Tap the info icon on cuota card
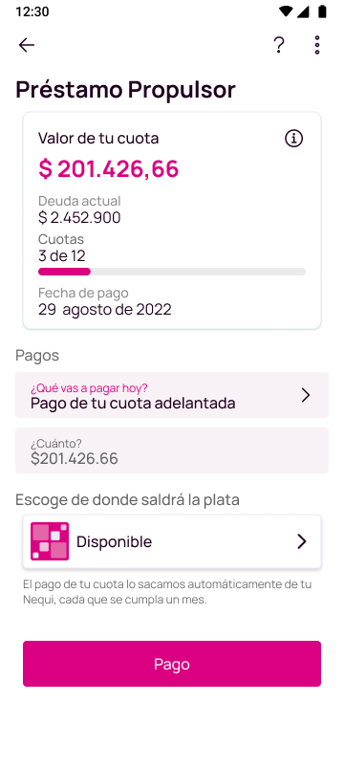The height and width of the screenshot is (768, 344). point(293,139)
